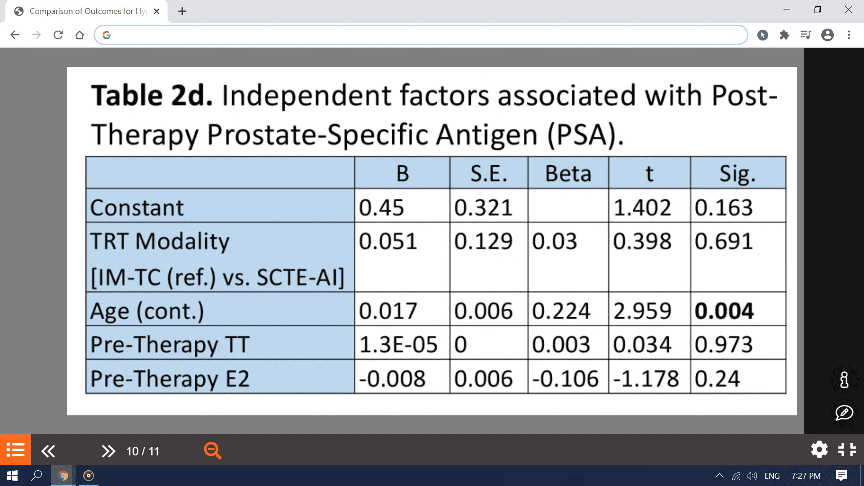Go to previous slide with double-left arrows
The image size is (864, 486).
[48, 451]
